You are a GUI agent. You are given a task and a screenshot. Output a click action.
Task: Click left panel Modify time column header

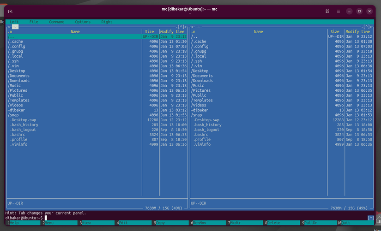[172, 32]
